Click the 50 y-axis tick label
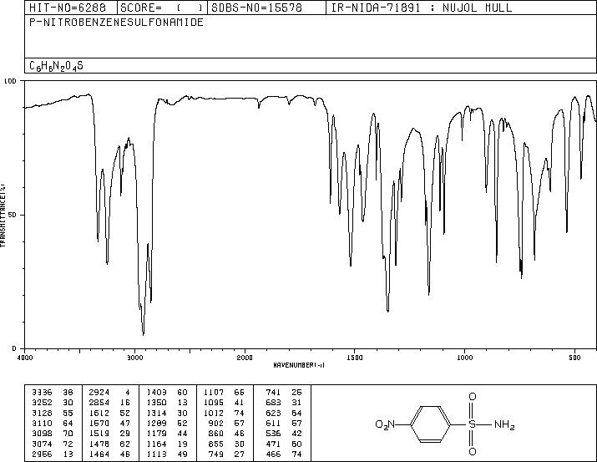 click(x=13, y=215)
